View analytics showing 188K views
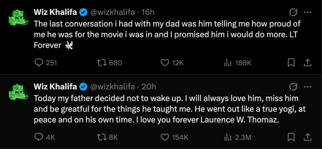Viewport: 322px width, 149px height. (x=226, y=63)
